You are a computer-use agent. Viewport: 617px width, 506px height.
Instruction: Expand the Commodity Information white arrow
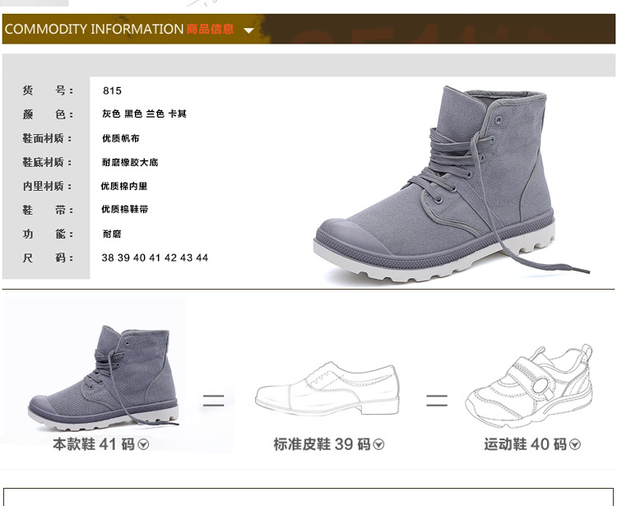click(248, 30)
